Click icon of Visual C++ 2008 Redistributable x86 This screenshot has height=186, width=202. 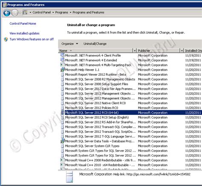[62, 160]
